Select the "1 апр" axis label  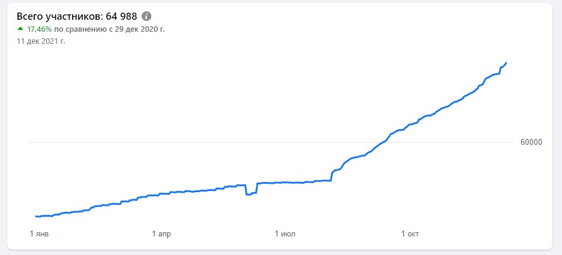162,233
